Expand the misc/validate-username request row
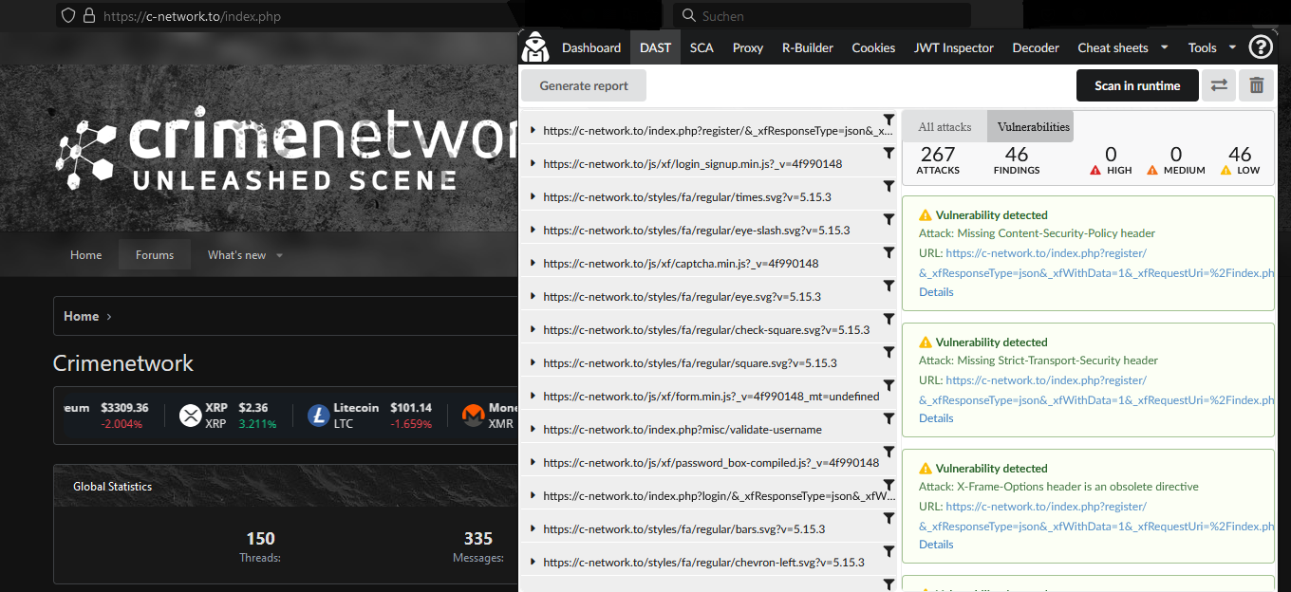This screenshot has height=592, width=1291. 533,430
